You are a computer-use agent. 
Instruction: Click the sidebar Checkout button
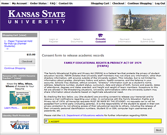coord(27,61)
